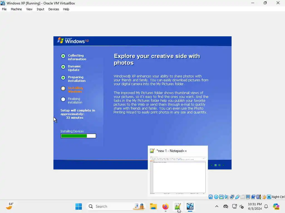Image resolution: width=285 pixels, height=213 pixels.
Task: Open the View menu
Action: tap(29, 9)
